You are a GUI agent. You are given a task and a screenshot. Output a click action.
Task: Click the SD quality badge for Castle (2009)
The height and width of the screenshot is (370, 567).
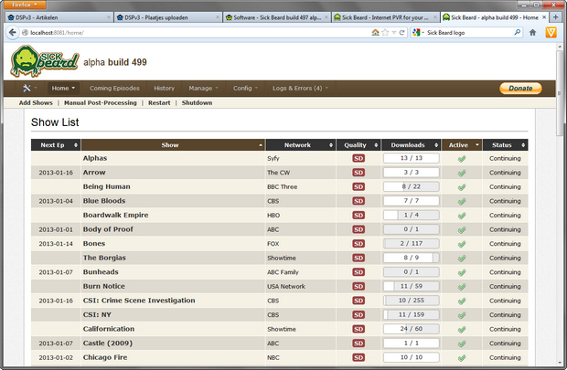point(358,344)
